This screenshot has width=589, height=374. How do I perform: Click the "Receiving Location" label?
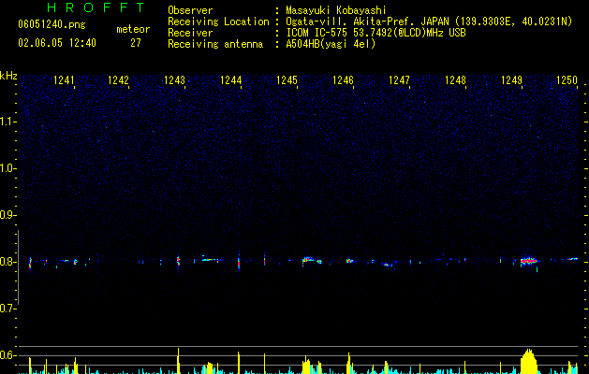tap(218, 22)
